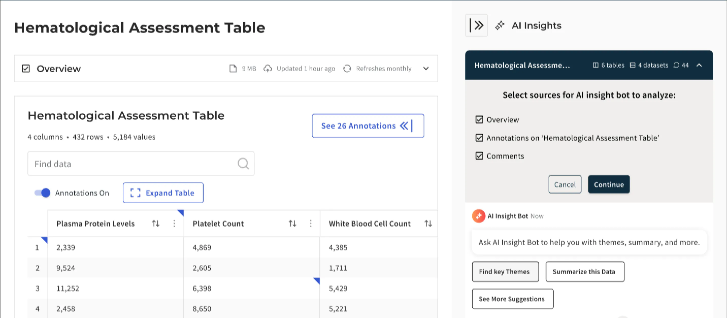Viewport: 727px width, 318px height.
Task: Expand the Overview section chevron
Action: (x=426, y=68)
